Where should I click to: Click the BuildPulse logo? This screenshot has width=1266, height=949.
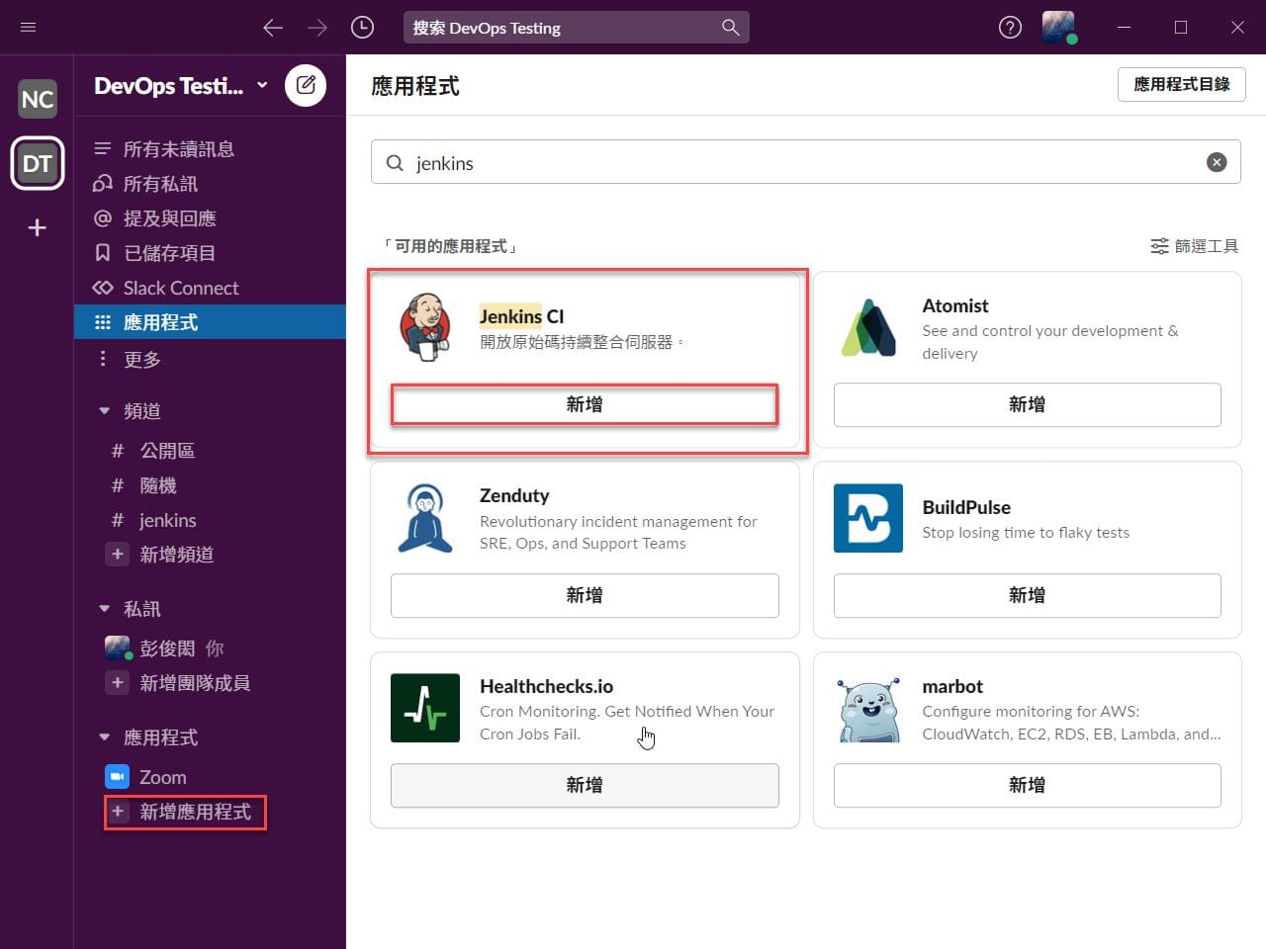pos(868,518)
